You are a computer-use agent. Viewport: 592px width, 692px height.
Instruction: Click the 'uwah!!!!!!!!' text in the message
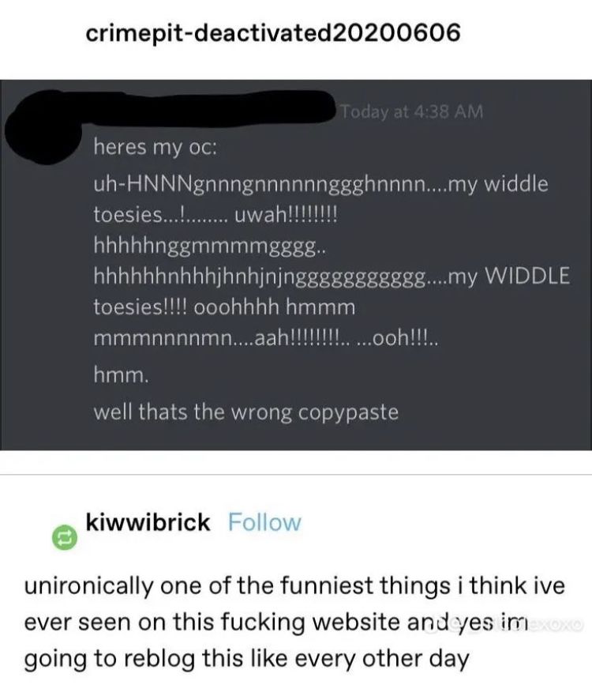coord(287,216)
